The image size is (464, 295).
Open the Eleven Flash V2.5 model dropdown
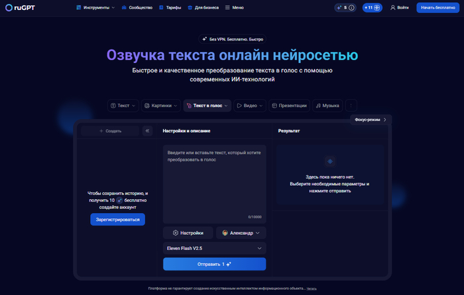coord(214,248)
